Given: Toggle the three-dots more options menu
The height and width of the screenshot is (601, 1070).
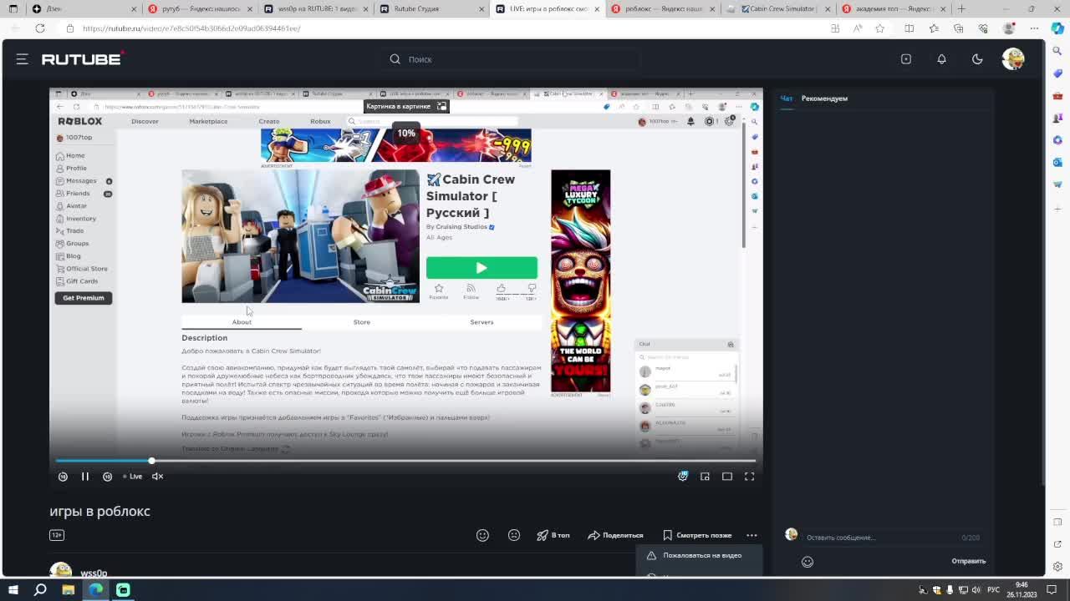Looking at the screenshot, I should [752, 535].
